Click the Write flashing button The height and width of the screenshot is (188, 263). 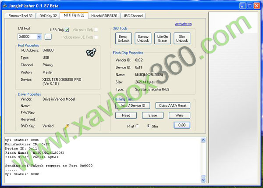tap(179, 115)
